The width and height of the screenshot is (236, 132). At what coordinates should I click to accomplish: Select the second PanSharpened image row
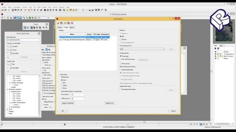coord(84,40)
